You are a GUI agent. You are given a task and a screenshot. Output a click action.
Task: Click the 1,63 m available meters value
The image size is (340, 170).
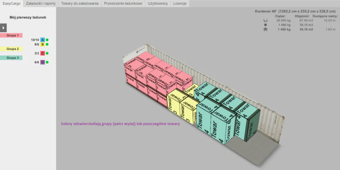point(330,29)
